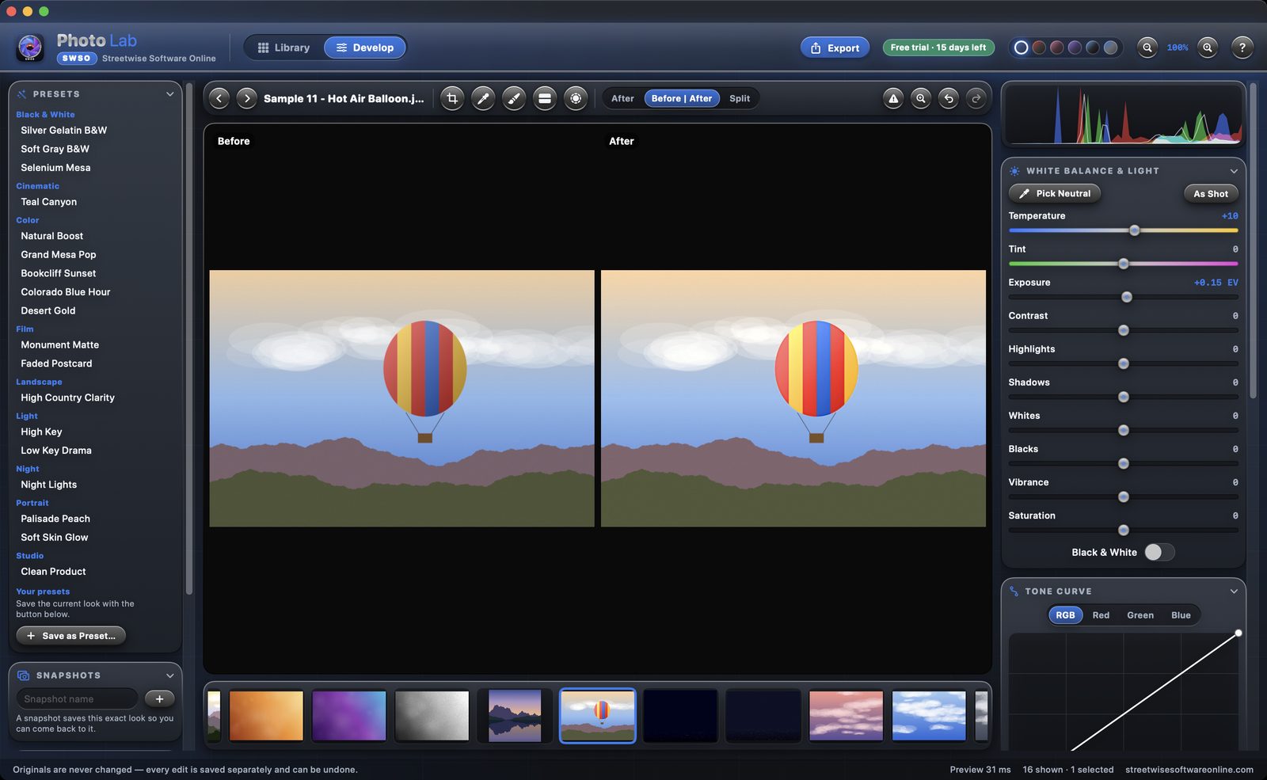1267x780 pixels.
Task: Pick the eyedropper tool in the toolbar
Action: pos(483,99)
